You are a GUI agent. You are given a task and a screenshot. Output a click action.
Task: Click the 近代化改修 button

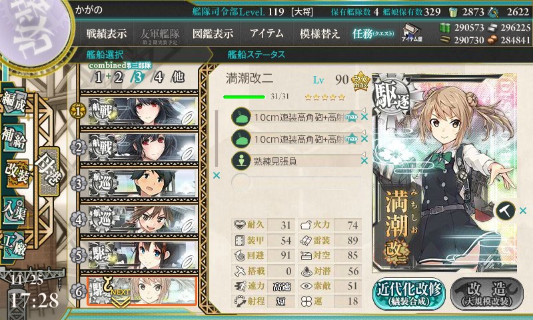coord(408,293)
